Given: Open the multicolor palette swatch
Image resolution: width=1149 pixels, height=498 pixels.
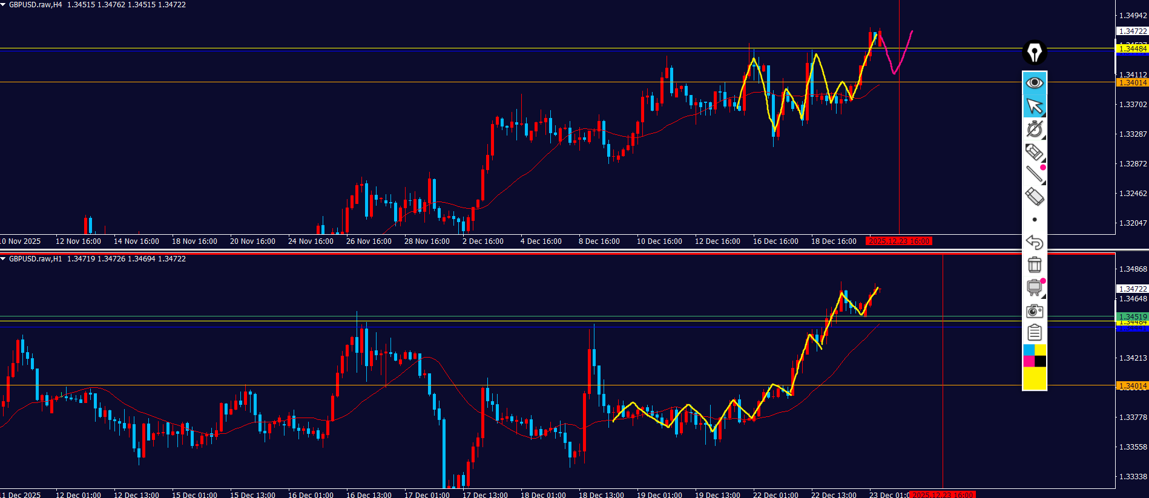Looking at the screenshot, I should click(x=1035, y=356).
